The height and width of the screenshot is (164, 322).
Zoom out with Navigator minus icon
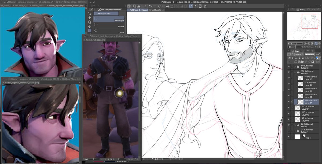305,43
